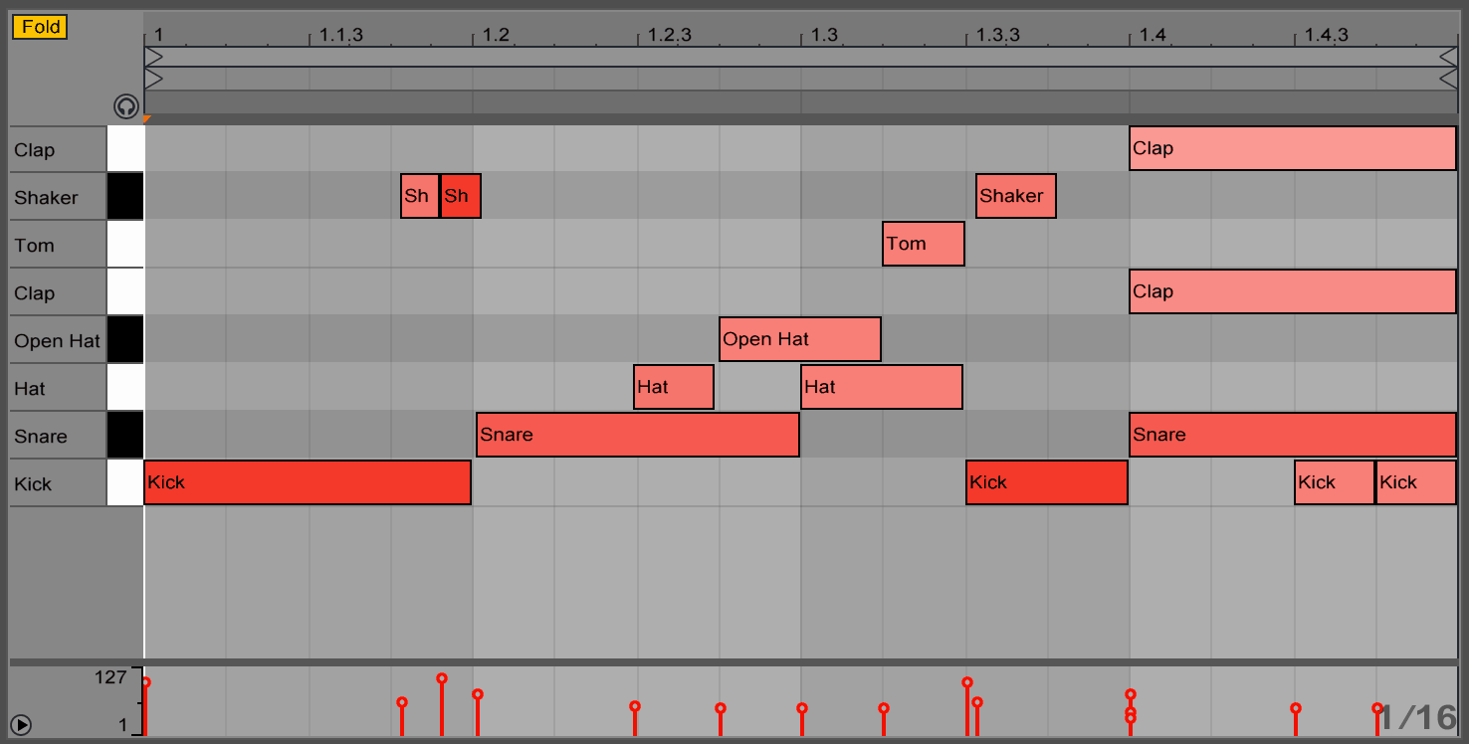Image resolution: width=1469 pixels, height=744 pixels.
Task: Click the 127 velocity scale label
Action: click(110, 677)
